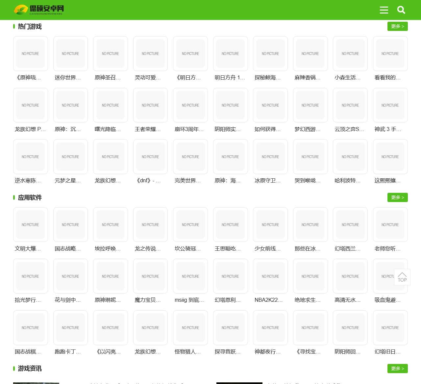
Task: Open thumbnail above 小森生活 game
Action: (350, 54)
